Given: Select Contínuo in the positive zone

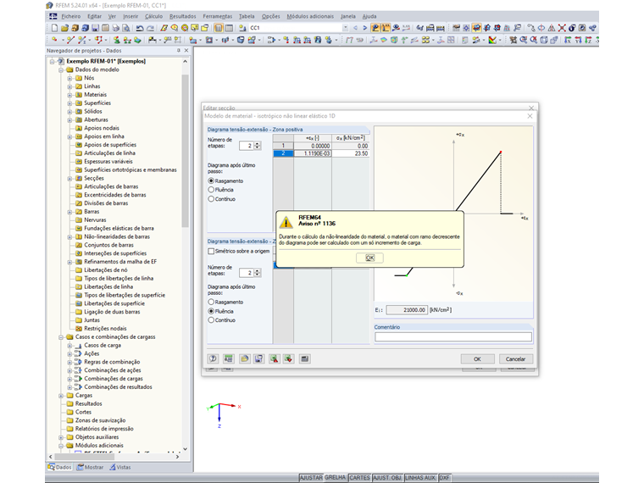Looking at the screenshot, I should click(x=211, y=199).
